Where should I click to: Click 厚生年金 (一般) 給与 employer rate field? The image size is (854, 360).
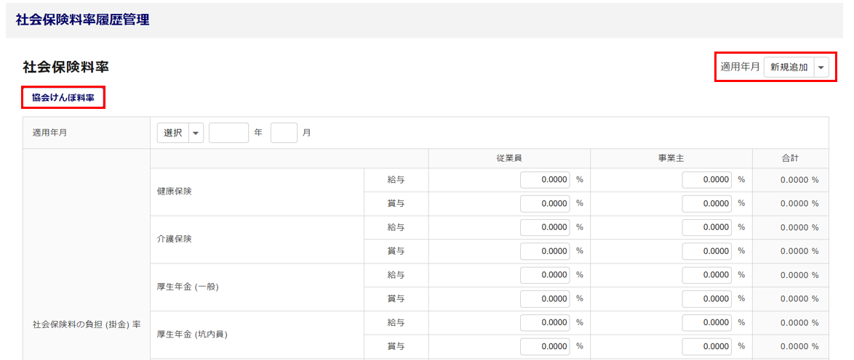point(706,275)
